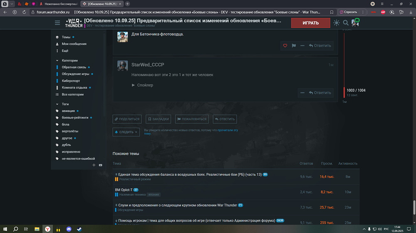Click the ПОДЕЛИТЬСЯ share button
The width and height of the screenshot is (416, 233).
pos(127,119)
